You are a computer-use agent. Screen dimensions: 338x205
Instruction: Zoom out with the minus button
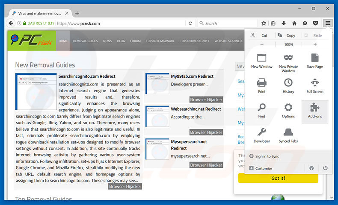click(x=262, y=44)
